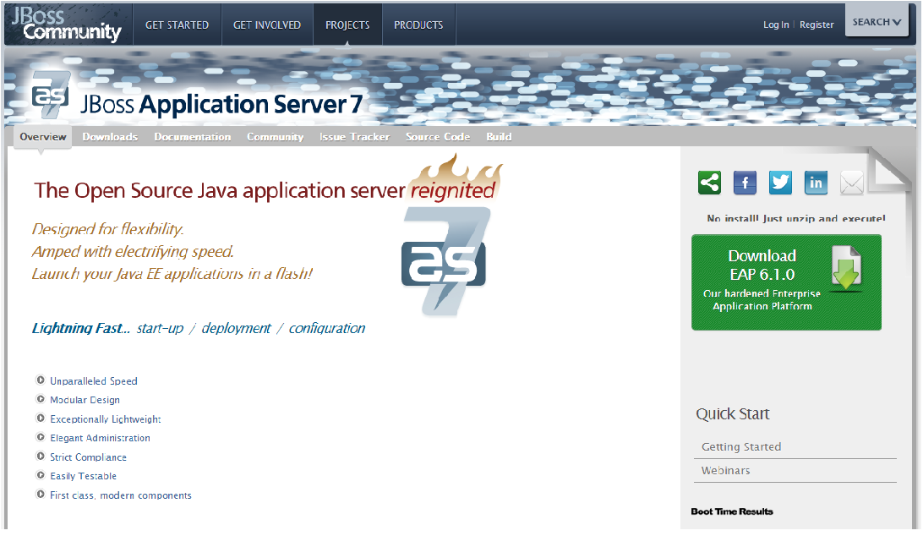Select the LinkedIn share icon

coord(816,182)
